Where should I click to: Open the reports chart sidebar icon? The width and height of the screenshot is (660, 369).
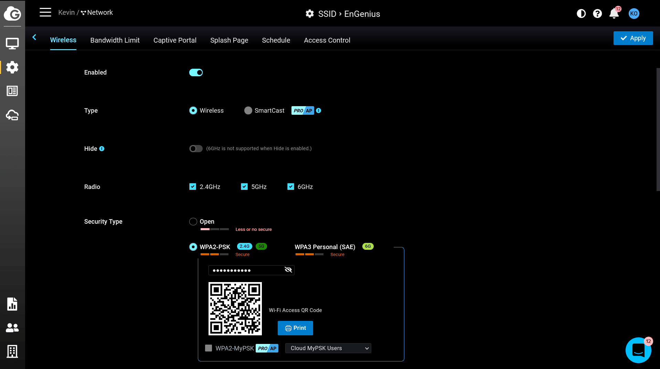[12, 304]
